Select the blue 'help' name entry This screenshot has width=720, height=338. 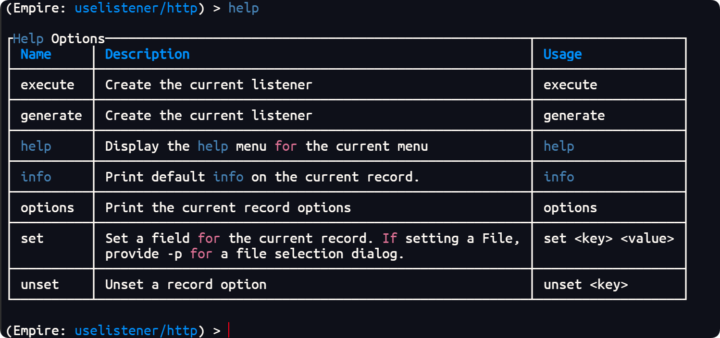pyautogui.click(x=36, y=146)
